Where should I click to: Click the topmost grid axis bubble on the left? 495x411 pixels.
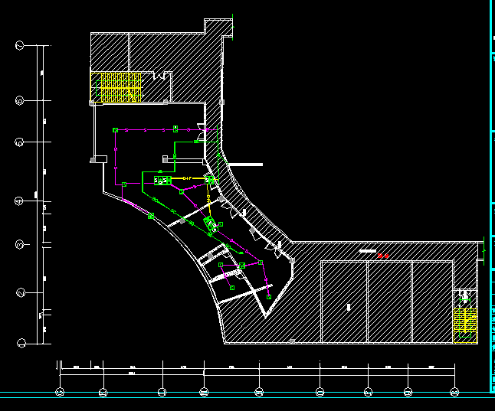pos(20,46)
